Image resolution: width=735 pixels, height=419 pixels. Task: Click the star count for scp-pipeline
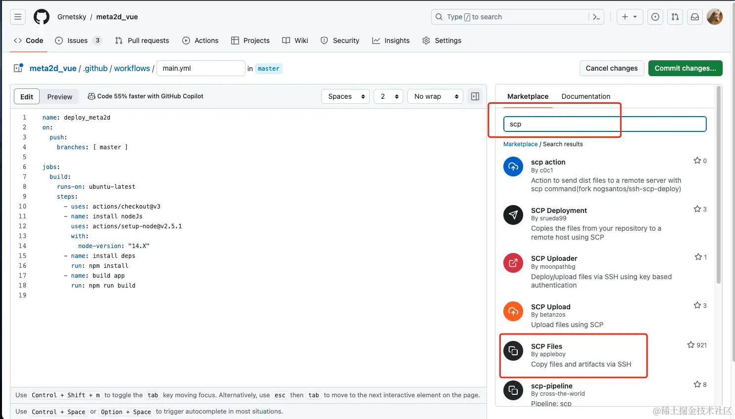point(700,384)
